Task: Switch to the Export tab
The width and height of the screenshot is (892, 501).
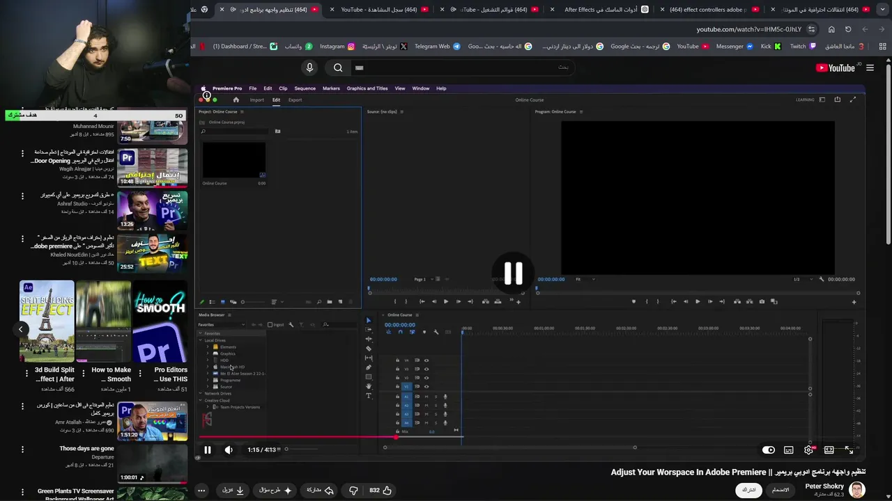Action: coord(295,100)
